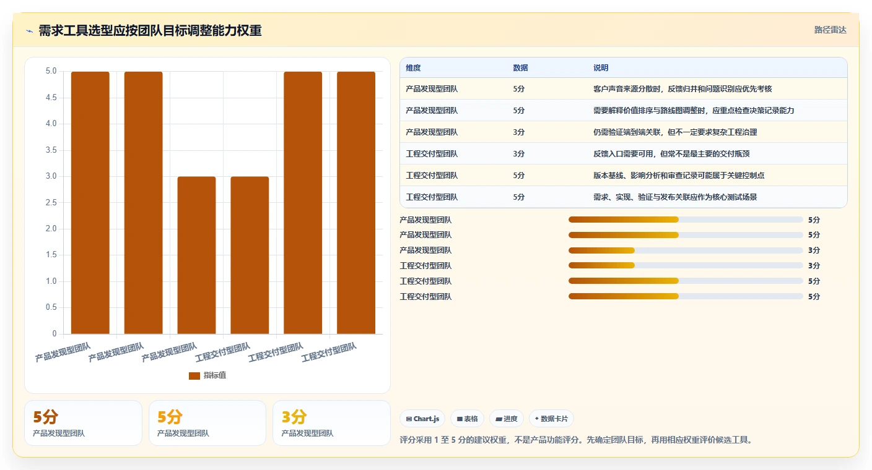872x470 pixels.
Task: Click the 5.0 tick on the chart axis
Action: coord(51,72)
